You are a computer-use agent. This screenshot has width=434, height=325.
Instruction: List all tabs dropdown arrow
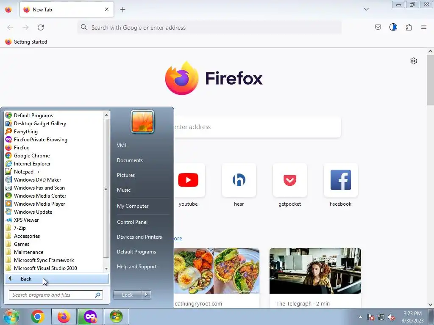366,9
